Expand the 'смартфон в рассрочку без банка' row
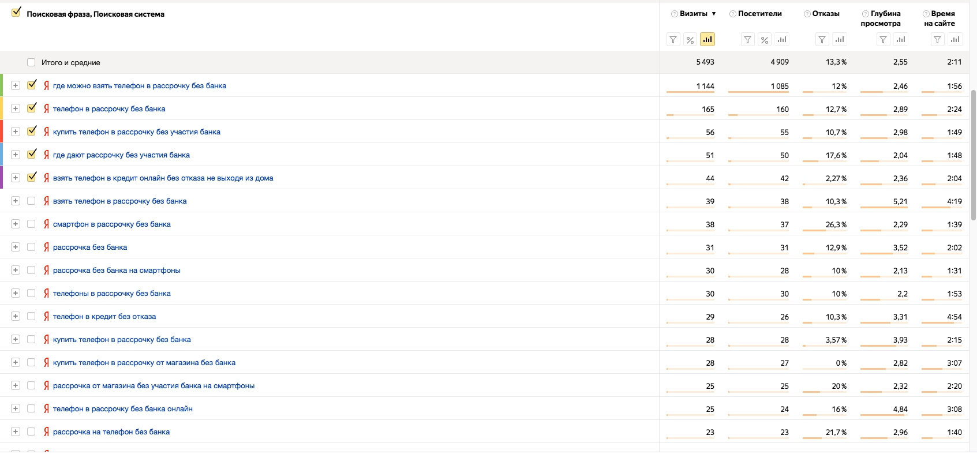Viewport: 977px width, 454px height. [x=16, y=224]
